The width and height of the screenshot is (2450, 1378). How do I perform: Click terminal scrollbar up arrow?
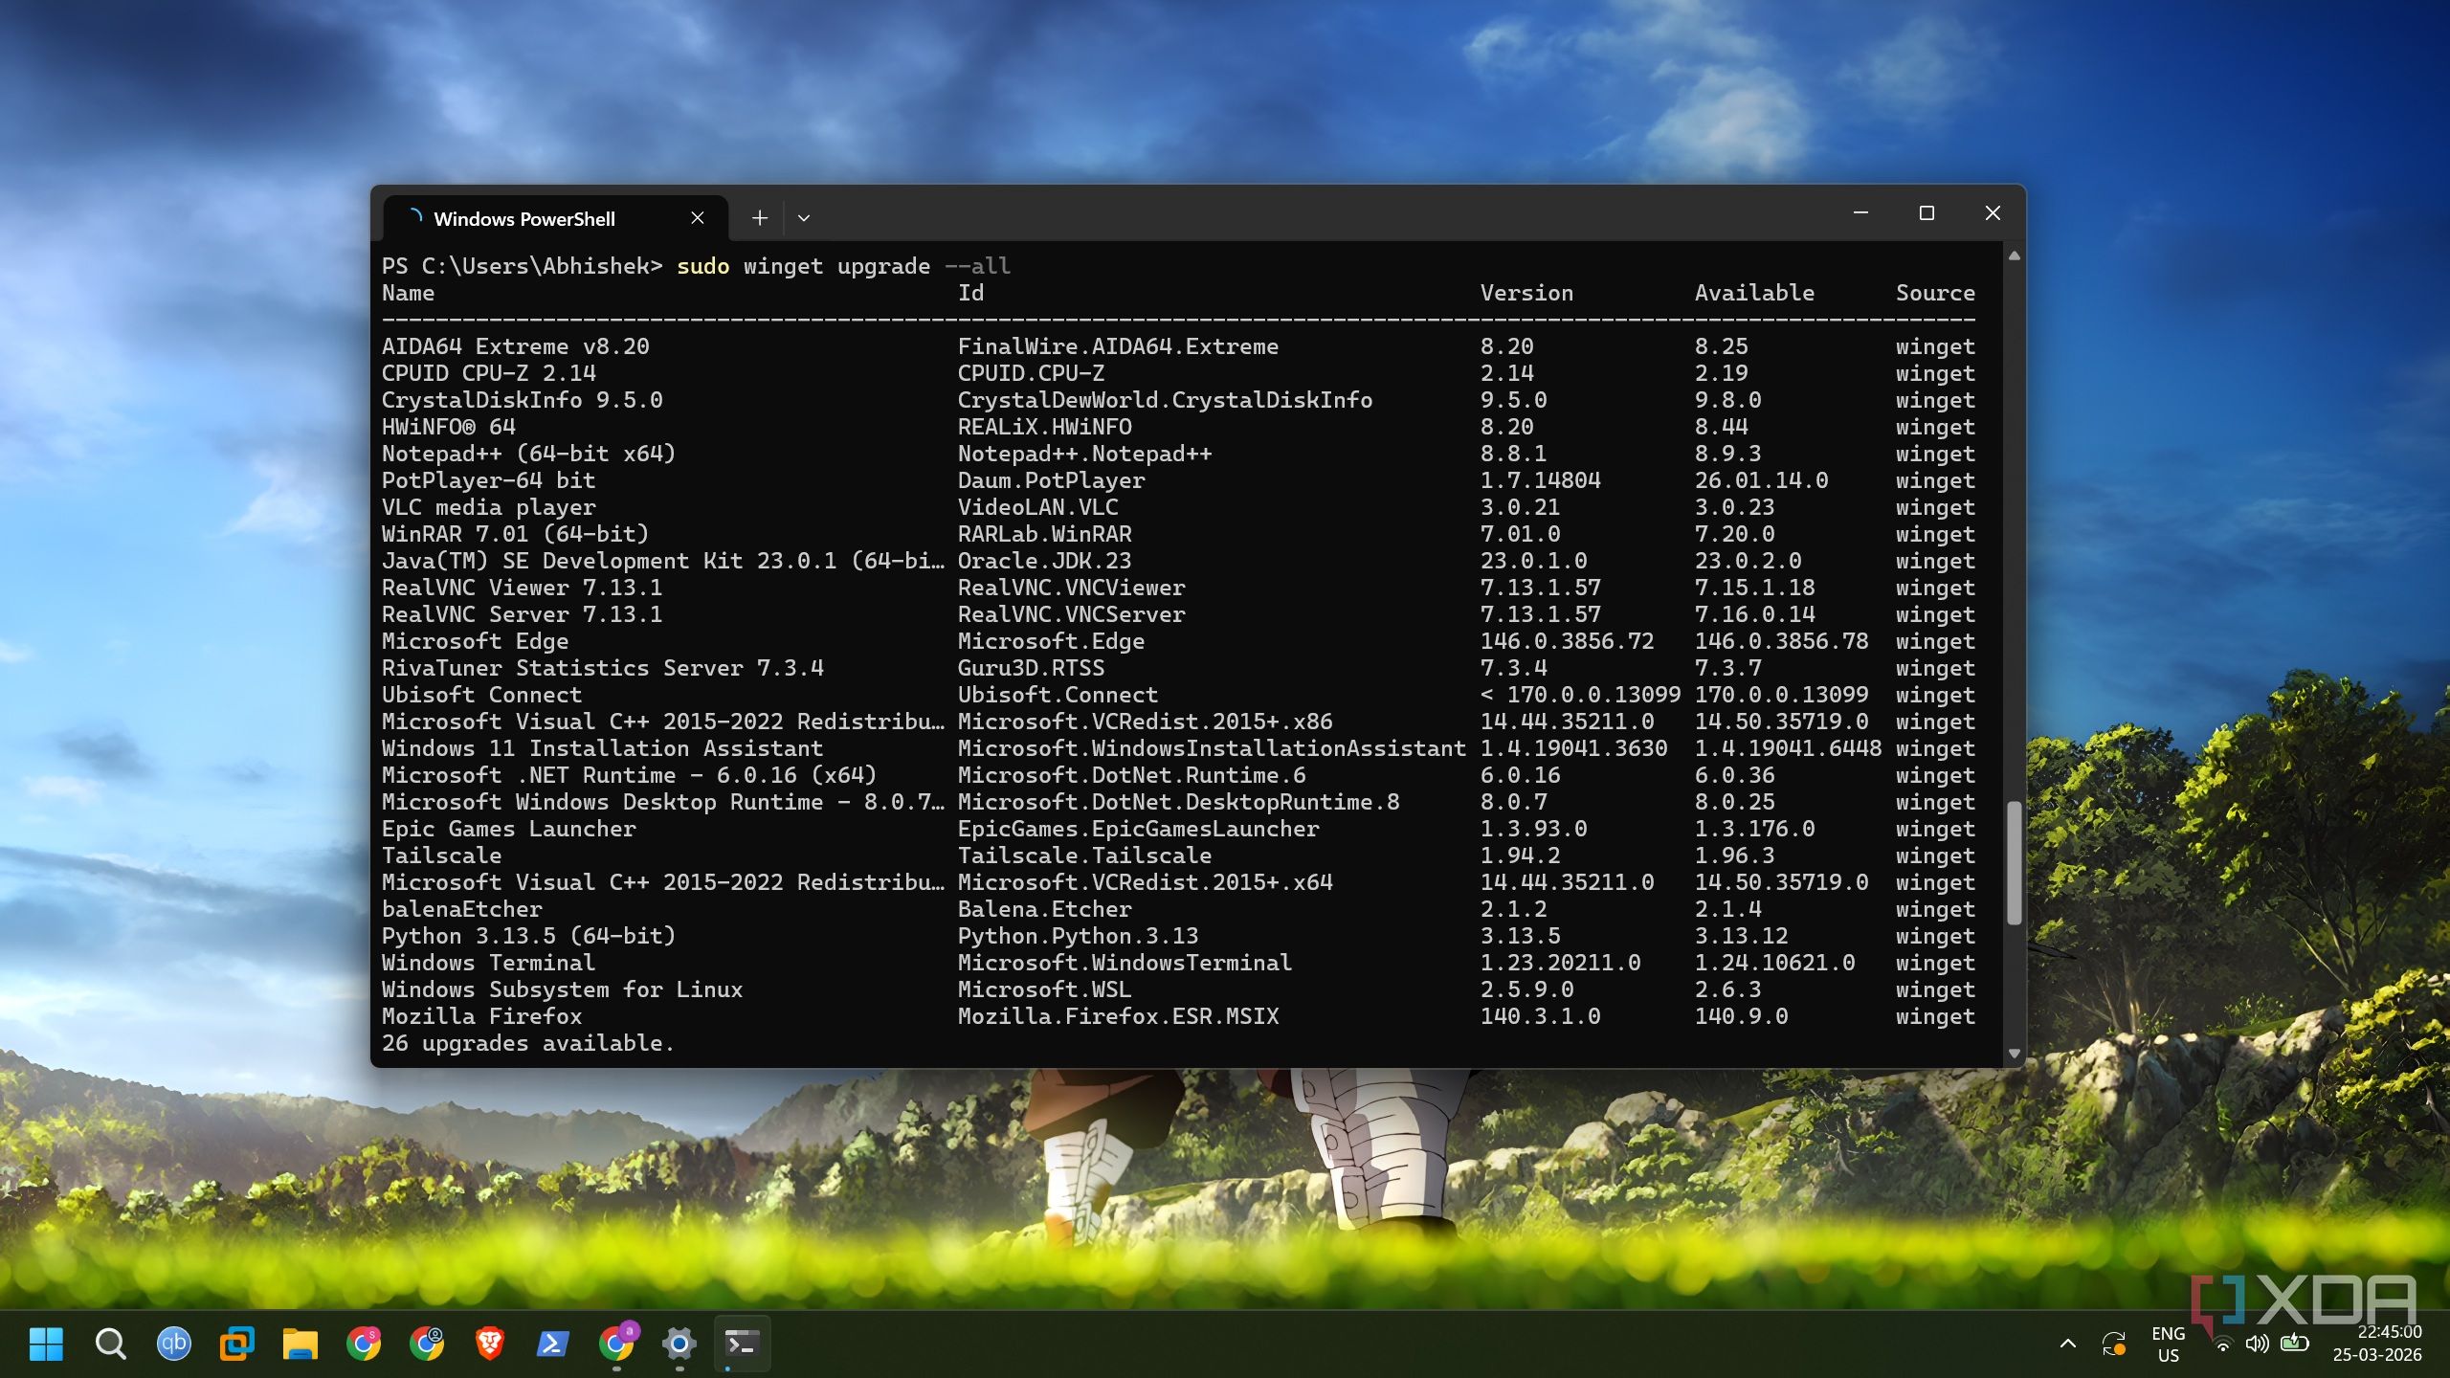click(2014, 256)
